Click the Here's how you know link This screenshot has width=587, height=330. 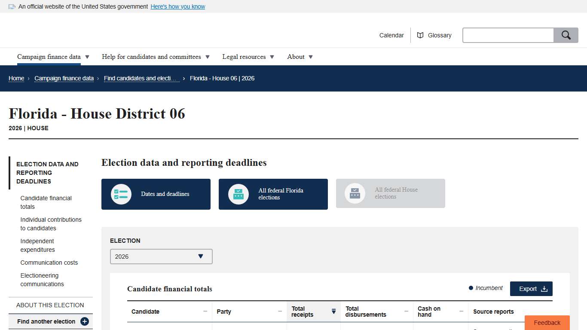click(x=177, y=6)
